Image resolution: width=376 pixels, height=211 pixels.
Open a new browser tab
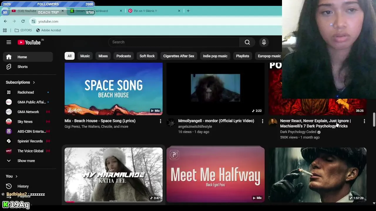(x=188, y=11)
